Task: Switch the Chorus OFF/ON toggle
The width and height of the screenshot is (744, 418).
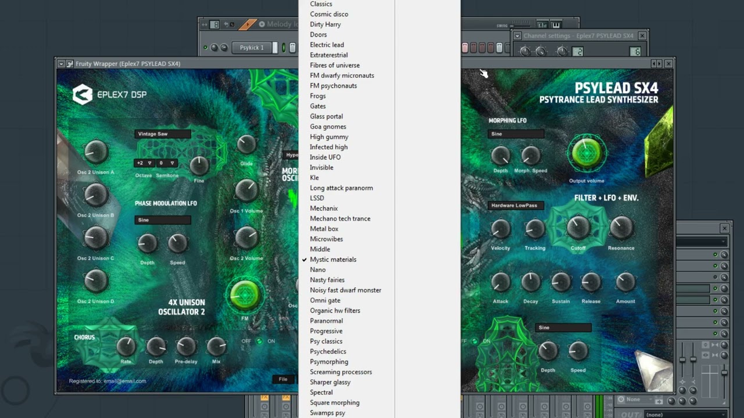Action: (259, 341)
